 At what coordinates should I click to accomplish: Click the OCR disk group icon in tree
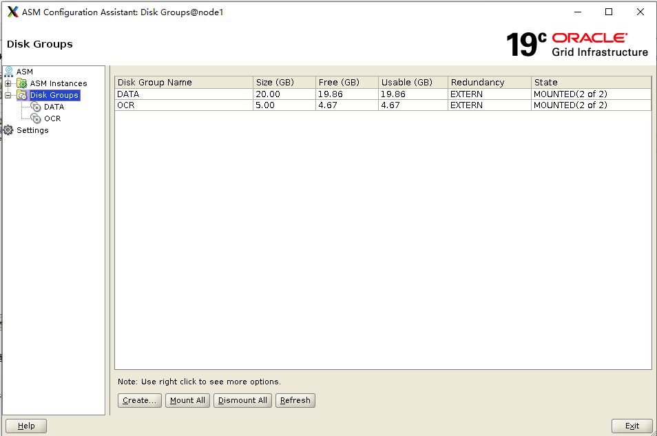coord(36,118)
